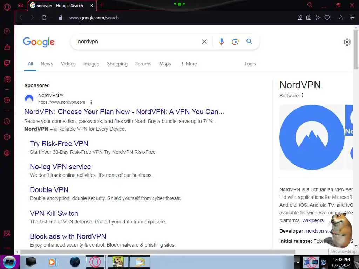The height and width of the screenshot is (269, 359).
Task: Open the Try Risk-Free VPN link
Action: 59,143
